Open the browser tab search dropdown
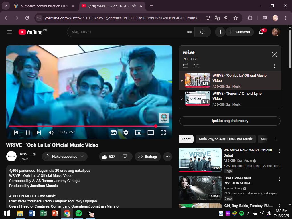This screenshot has height=219, width=292. coord(6,6)
